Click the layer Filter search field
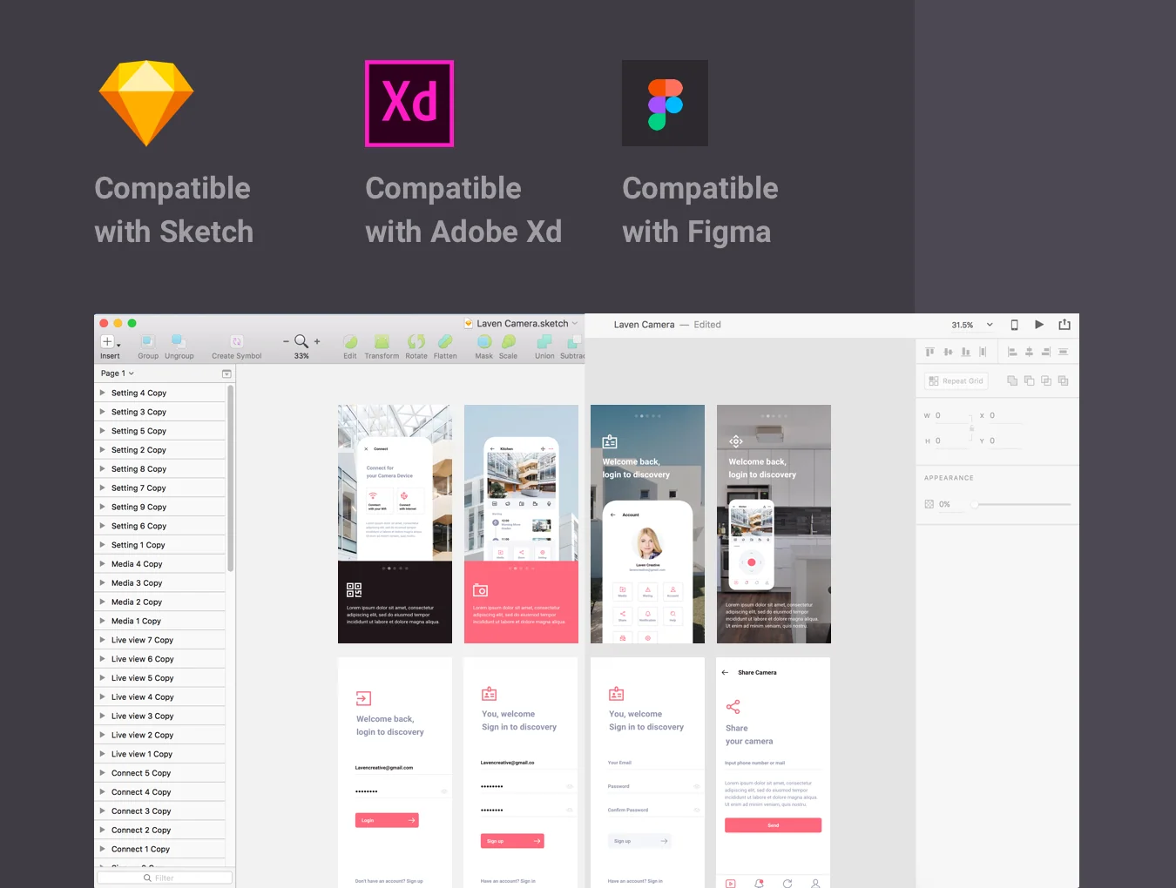The width and height of the screenshot is (1176, 888). point(165,878)
